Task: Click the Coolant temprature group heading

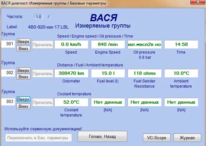Action: coord(74,94)
